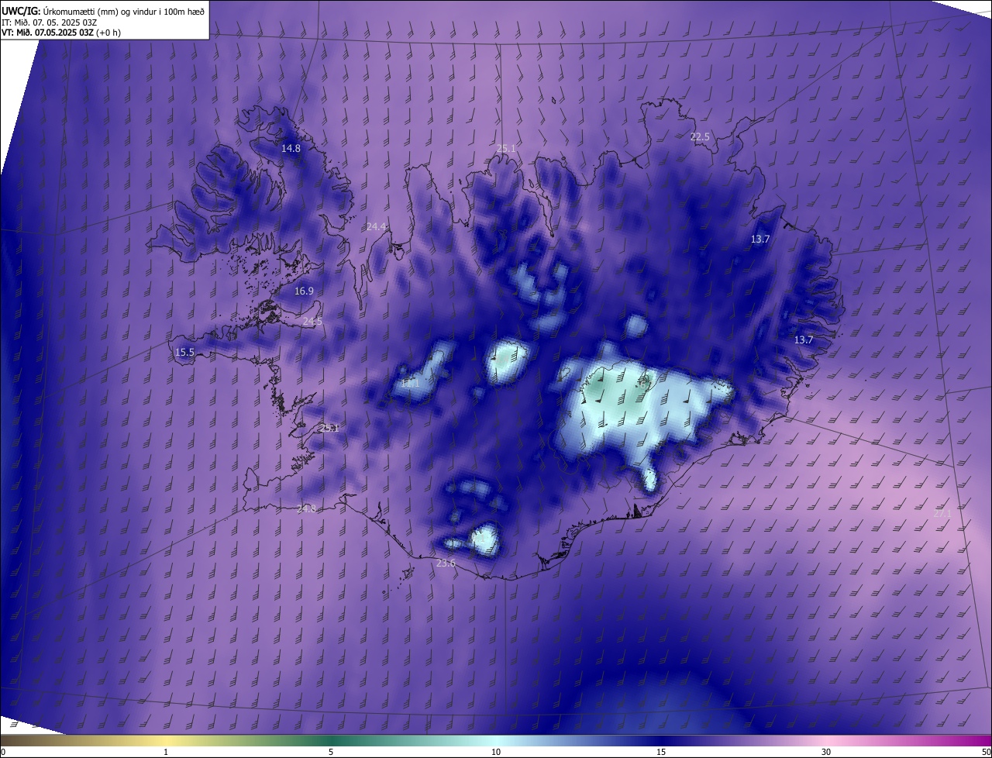Click the 14.8 value over the Westfjords
992x758 pixels.
click(291, 148)
